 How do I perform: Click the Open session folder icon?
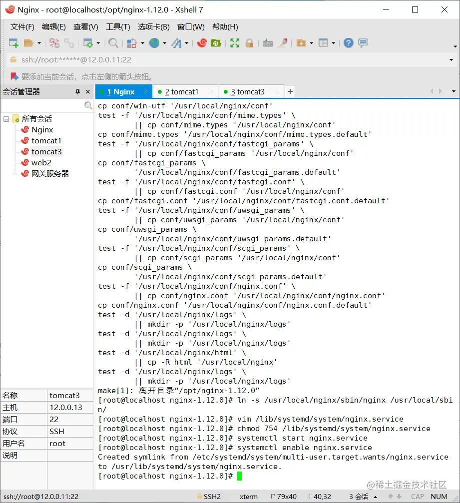pos(28,43)
